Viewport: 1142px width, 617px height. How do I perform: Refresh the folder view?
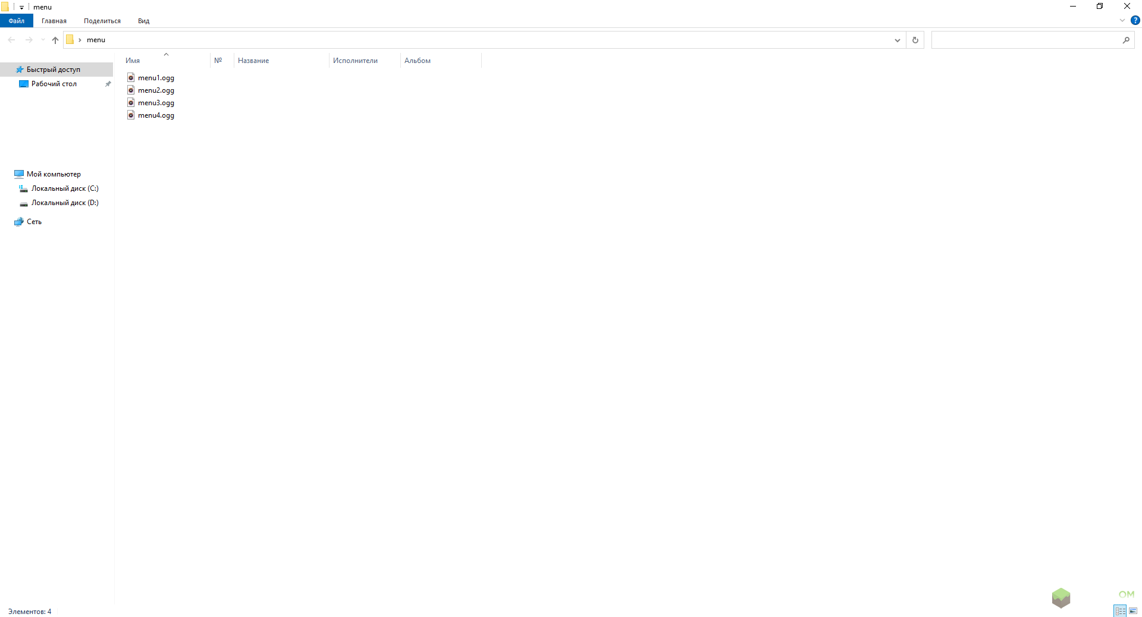point(915,40)
